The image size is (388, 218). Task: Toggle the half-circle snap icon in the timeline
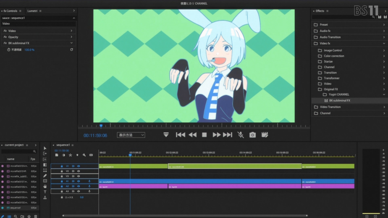click(64, 155)
